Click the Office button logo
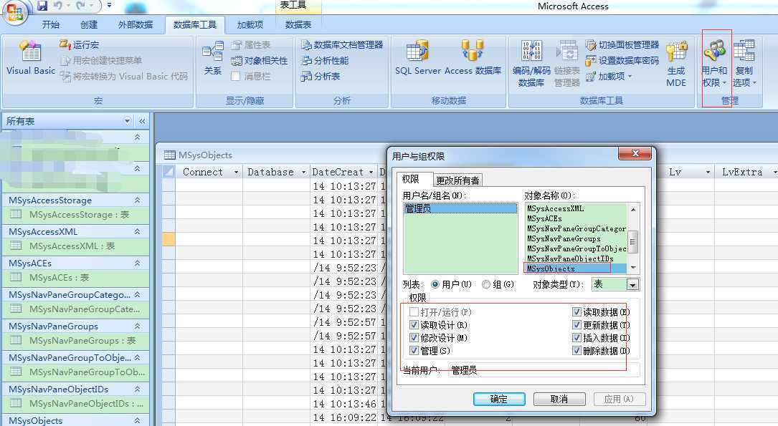The width and height of the screenshot is (778, 426). click(15, 12)
